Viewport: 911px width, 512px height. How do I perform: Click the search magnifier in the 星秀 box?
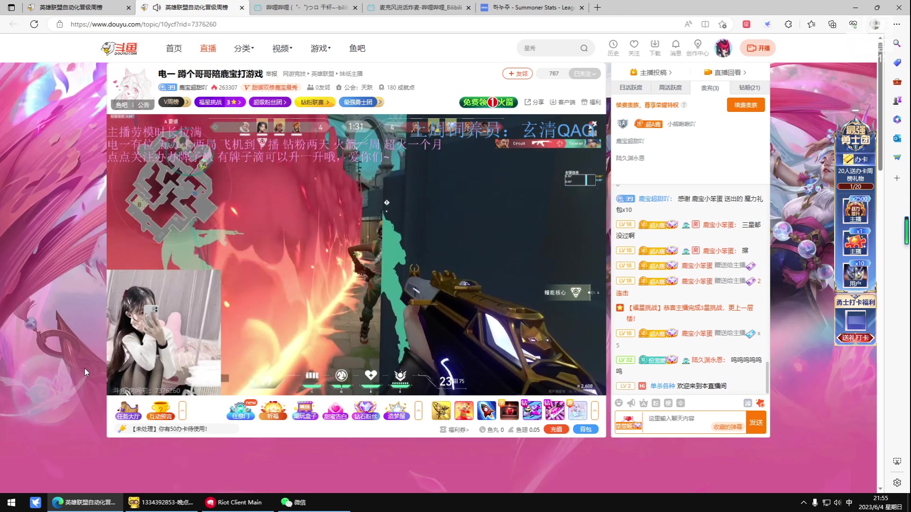(584, 48)
